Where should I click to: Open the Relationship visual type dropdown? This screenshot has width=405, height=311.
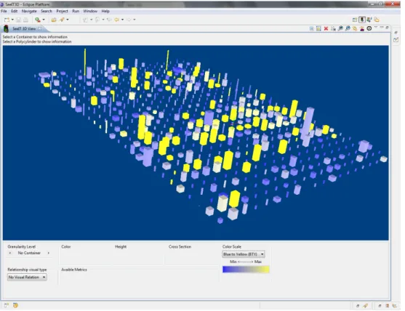27,277
